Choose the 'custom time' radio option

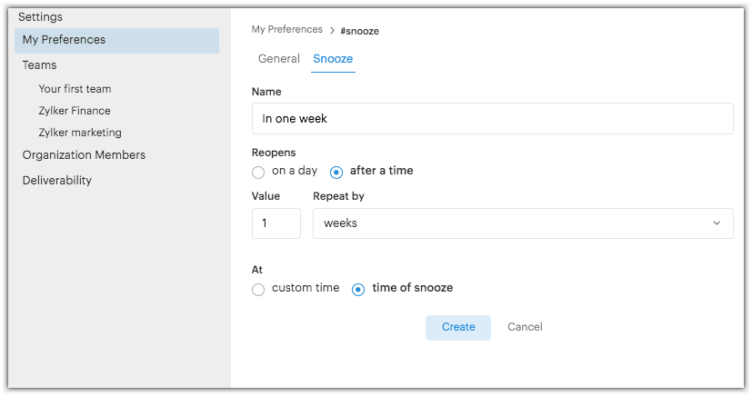259,289
